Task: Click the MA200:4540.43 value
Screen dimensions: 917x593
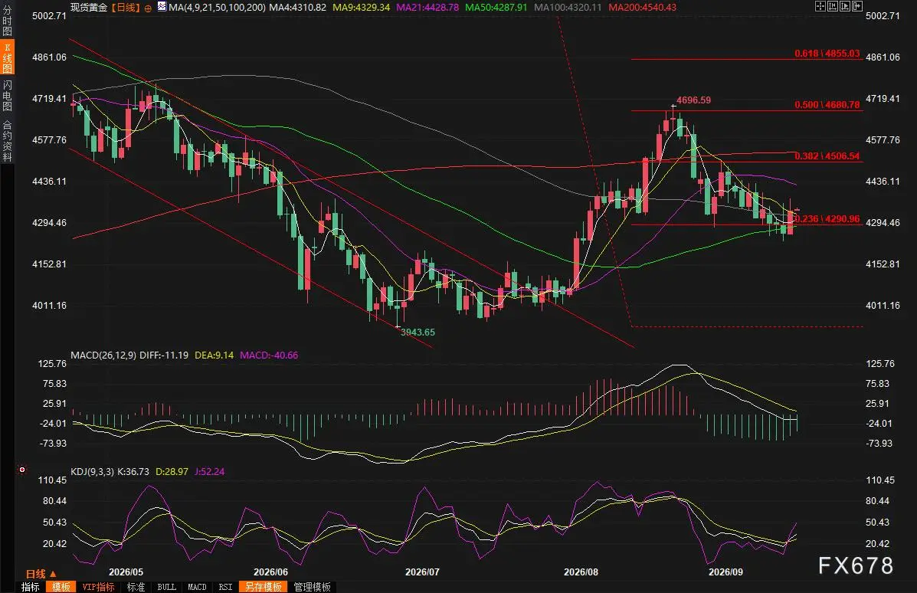Action: 642,7
